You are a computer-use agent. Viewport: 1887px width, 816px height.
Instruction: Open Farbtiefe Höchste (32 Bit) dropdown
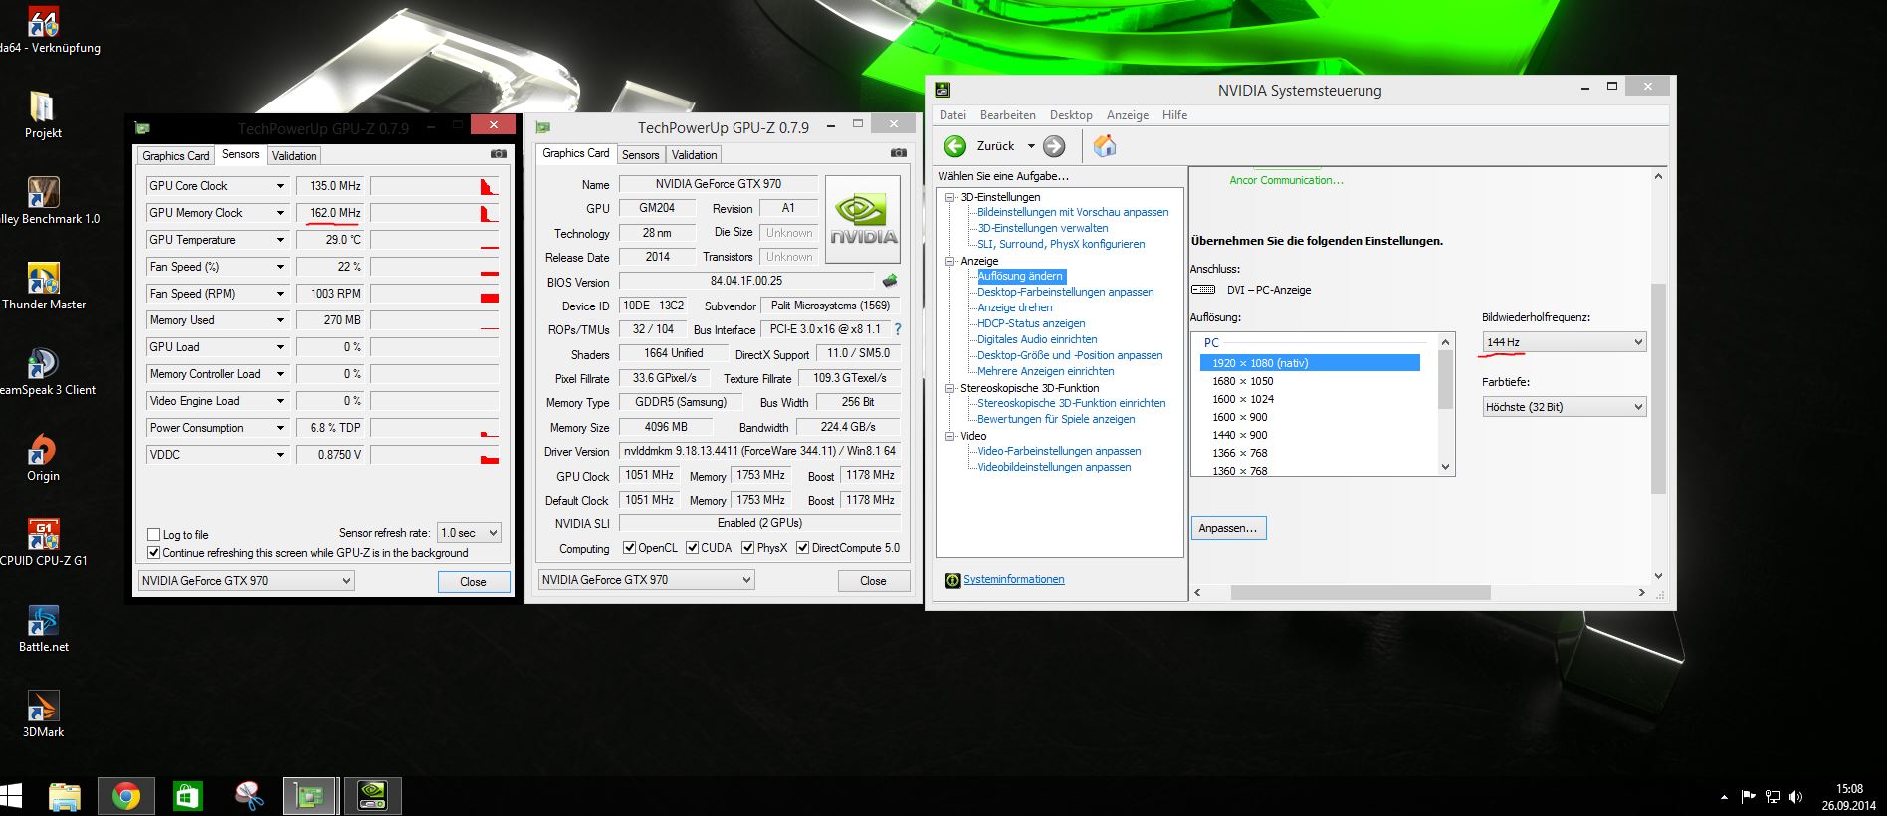[1565, 407]
